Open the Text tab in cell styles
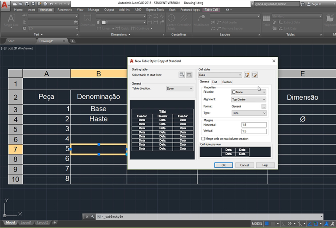Viewport: 336px width, 228px height. tap(214, 82)
